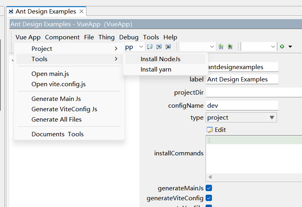The height and width of the screenshot is (207, 302).
Task: Open the Thing menu
Action: point(106,37)
